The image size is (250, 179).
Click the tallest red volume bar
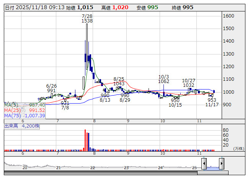click(85, 139)
